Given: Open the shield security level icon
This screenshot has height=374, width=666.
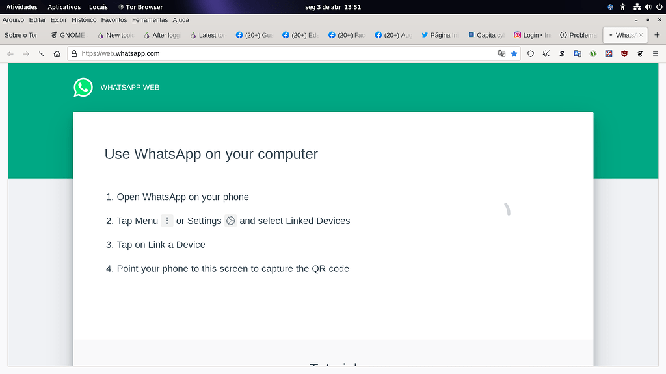Looking at the screenshot, I should point(531,54).
